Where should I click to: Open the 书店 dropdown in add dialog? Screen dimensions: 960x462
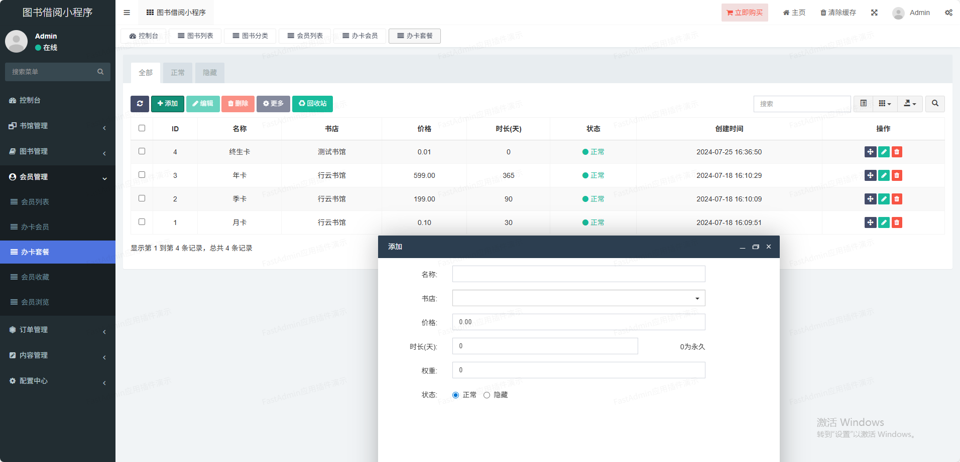[x=578, y=298]
